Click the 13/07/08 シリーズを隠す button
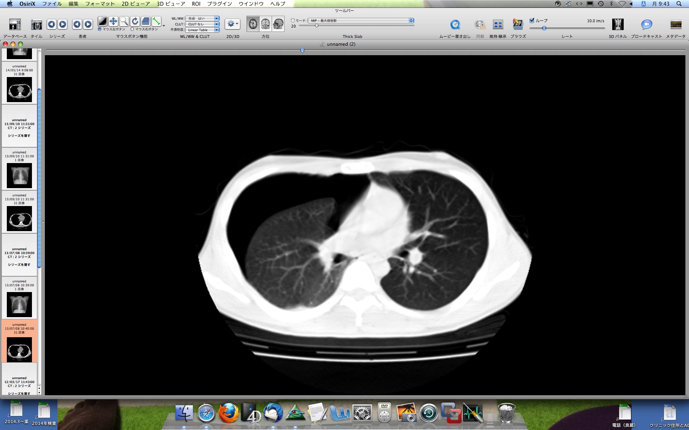This screenshot has height=430, width=689. pyautogui.click(x=19, y=265)
